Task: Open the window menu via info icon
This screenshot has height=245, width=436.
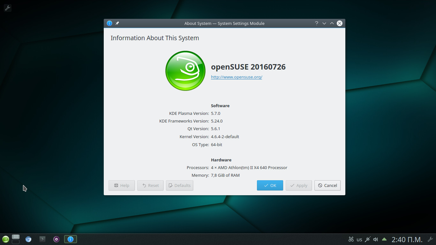Action: tap(109, 23)
